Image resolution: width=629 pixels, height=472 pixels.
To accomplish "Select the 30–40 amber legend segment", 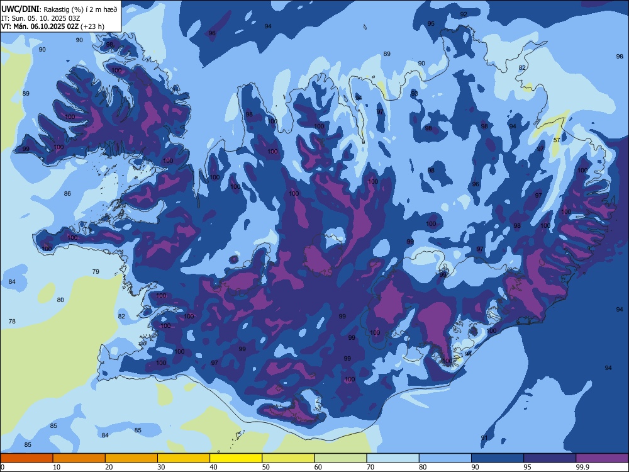I will (184, 458).
